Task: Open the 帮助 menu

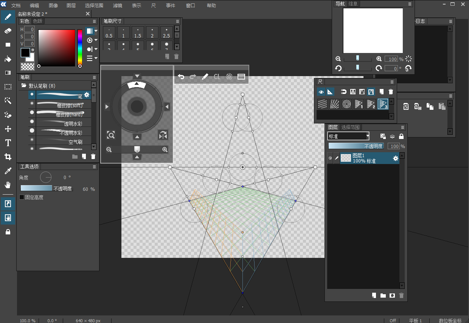Action: (x=211, y=6)
